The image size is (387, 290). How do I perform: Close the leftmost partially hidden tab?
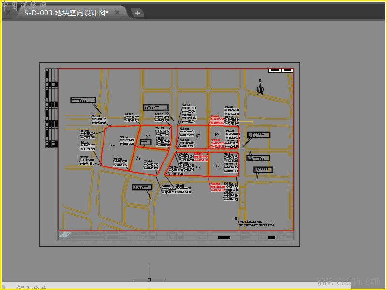click(x=8, y=13)
